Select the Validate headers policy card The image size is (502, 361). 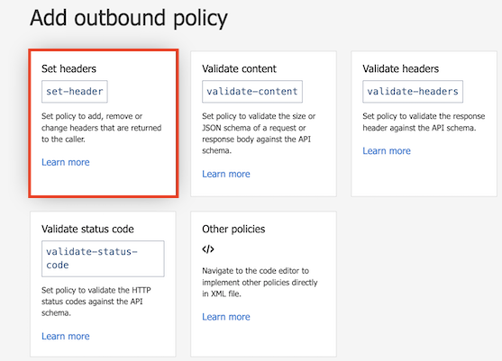(424, 123)
